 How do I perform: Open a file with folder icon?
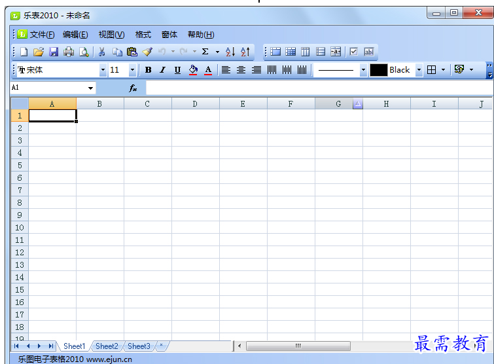coord(39,52)
